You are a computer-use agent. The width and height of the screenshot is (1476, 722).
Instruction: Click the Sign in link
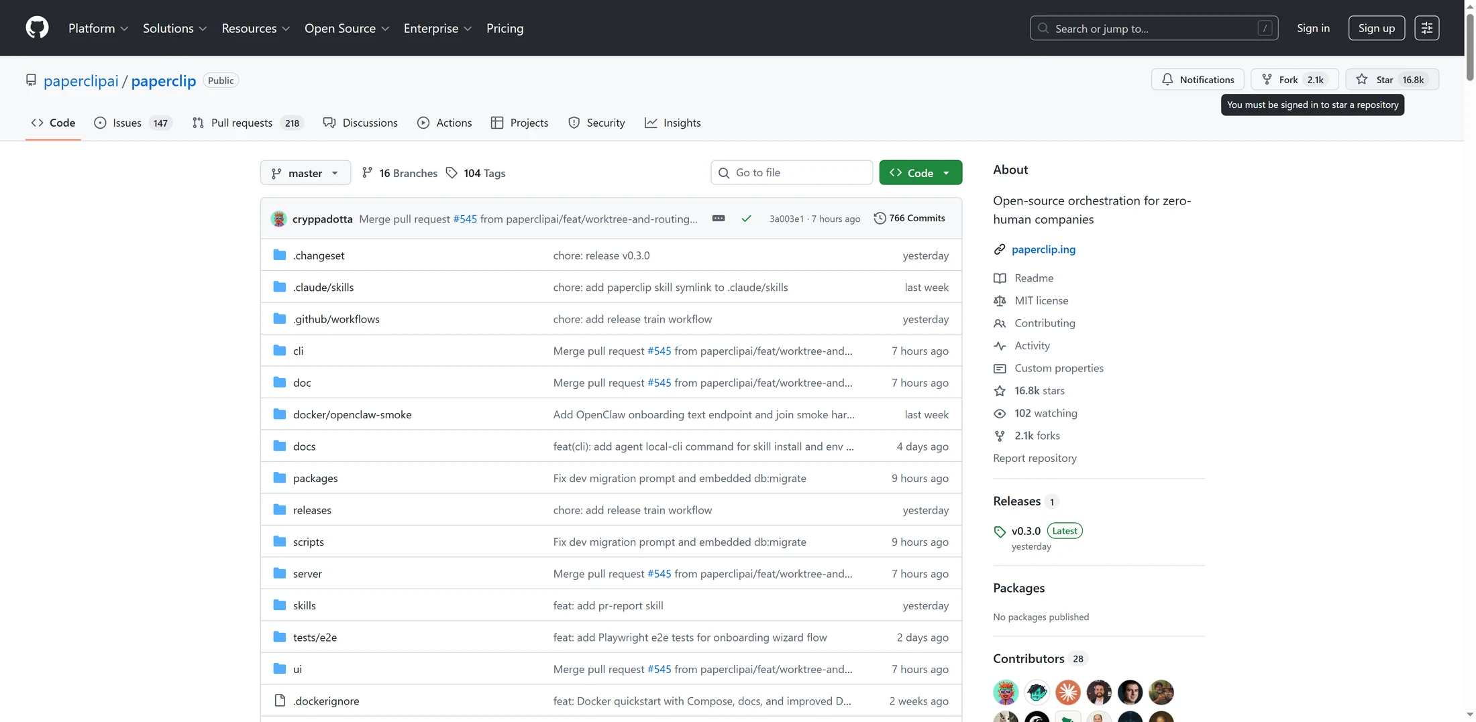[1313, 28]
